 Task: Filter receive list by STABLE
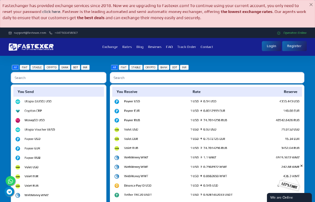click(136, 67)
